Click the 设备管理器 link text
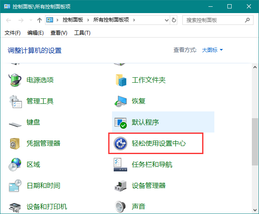This screenshot has height=214, width=259. (149, 186)
